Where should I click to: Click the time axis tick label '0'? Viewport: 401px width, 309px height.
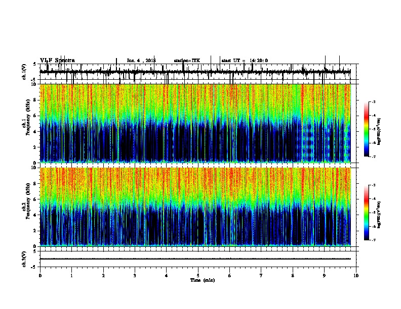click(40, 276)
